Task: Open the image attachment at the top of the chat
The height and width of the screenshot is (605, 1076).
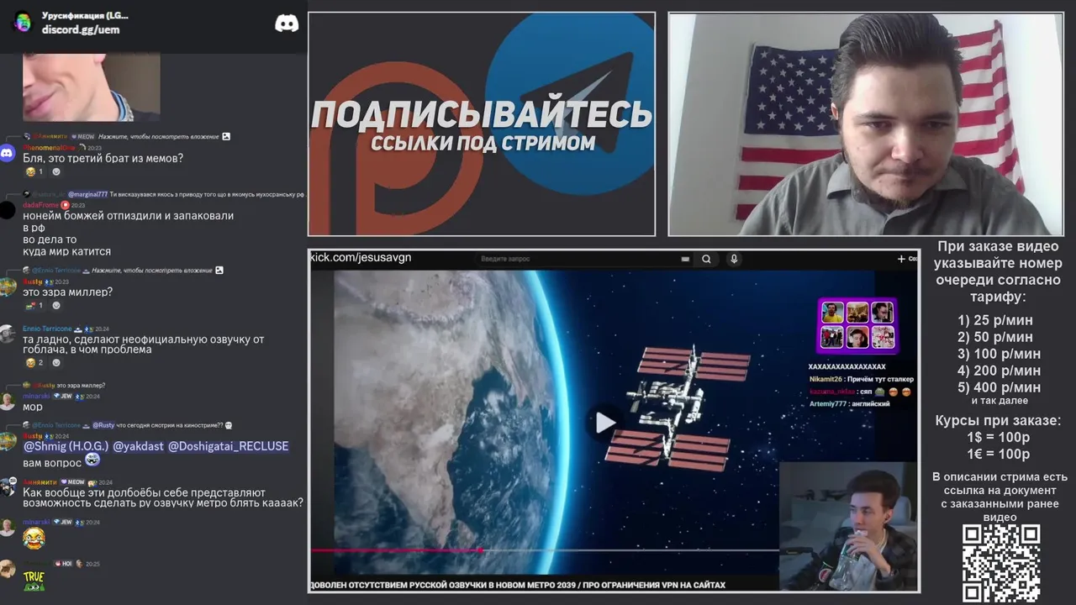Action: (91, 87)
